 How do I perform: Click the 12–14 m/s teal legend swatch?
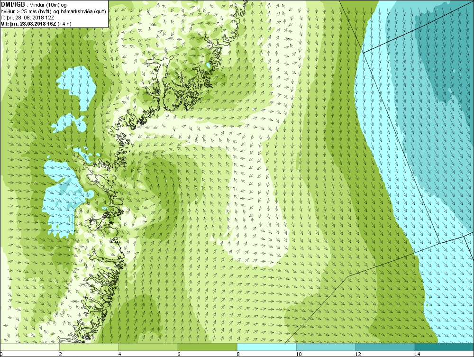coord(385,347)
